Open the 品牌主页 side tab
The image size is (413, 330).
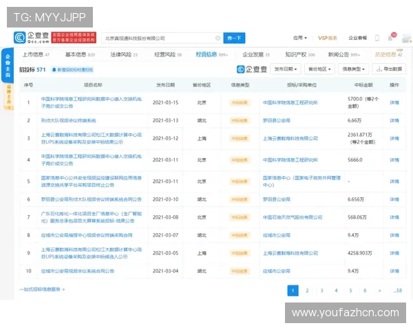coord(8,97)
